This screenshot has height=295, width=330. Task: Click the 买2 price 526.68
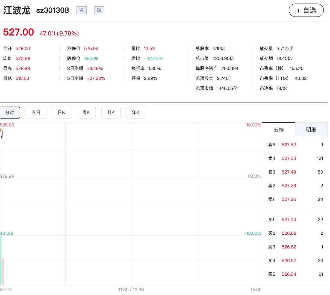point(289,233)
